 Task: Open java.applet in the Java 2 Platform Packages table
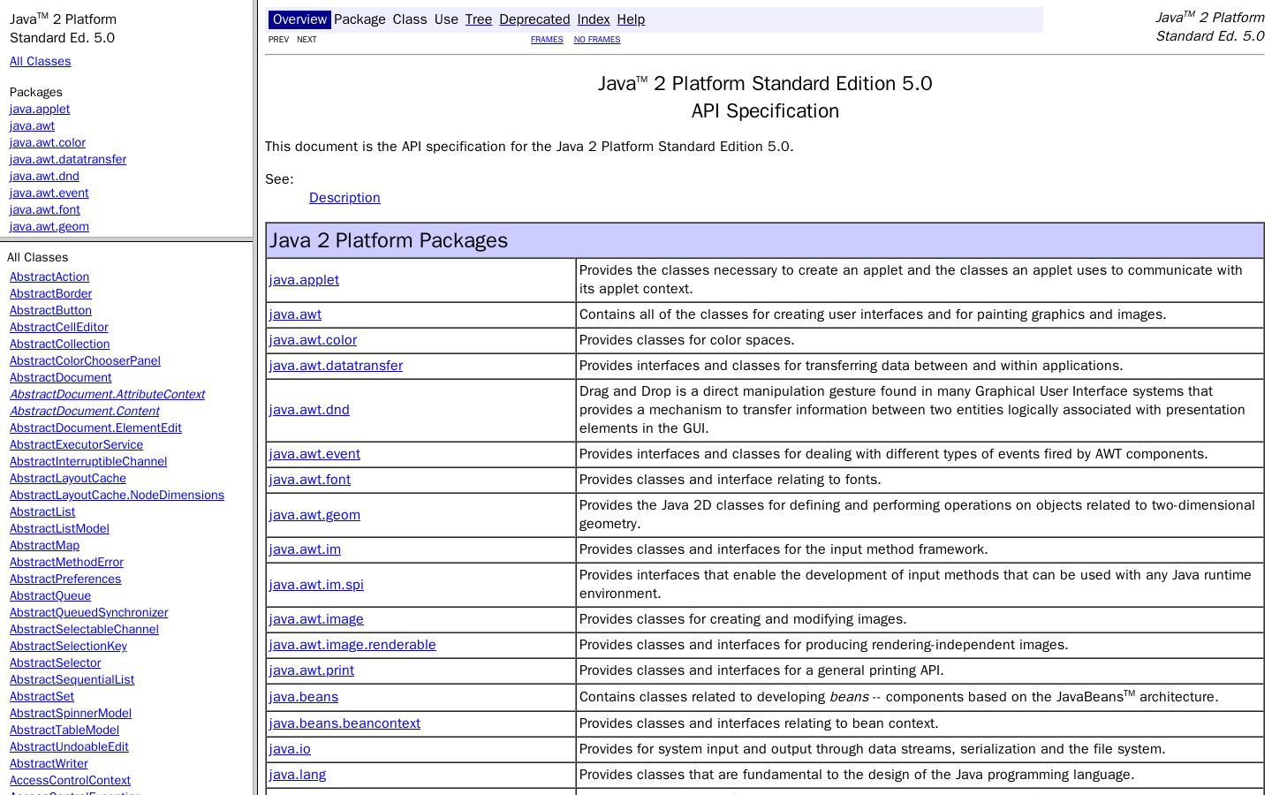pyautogui.click(x=304, y=280)
